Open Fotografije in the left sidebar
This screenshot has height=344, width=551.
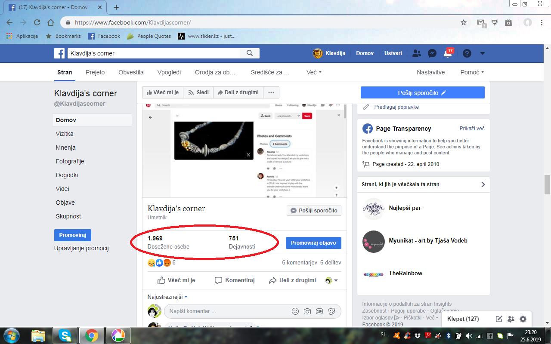coord(70,161)
